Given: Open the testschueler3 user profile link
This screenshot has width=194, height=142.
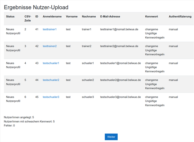Looking at the screenshot, I should pos(51,97).
